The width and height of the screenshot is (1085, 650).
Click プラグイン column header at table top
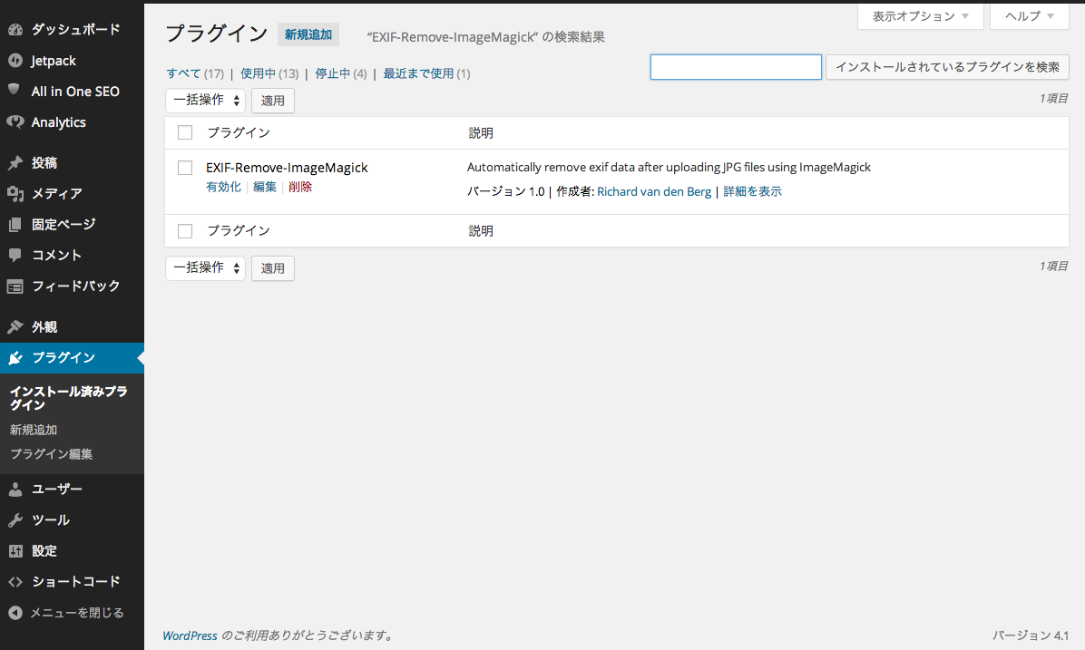pyautogui.click(x=238, y=132)
